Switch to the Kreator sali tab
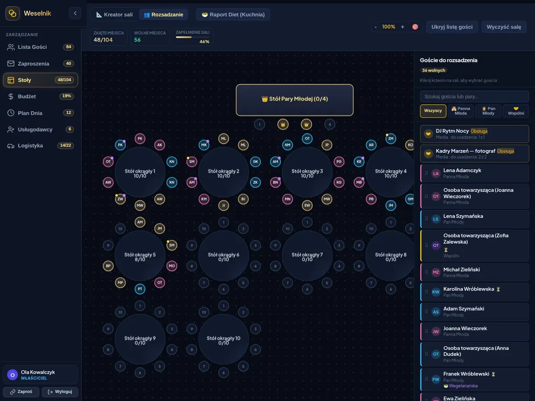Image resolution: width=535 pixels, height=401 pixels. [115, 14]
